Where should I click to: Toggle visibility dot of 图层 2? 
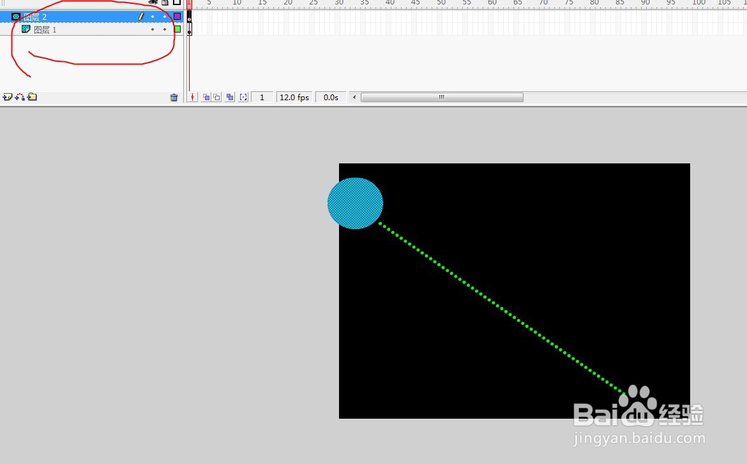[x=153, y=17]
